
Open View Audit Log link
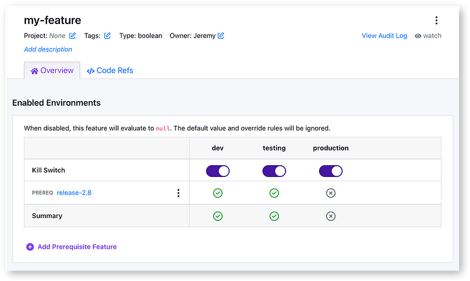pos(384,36)
